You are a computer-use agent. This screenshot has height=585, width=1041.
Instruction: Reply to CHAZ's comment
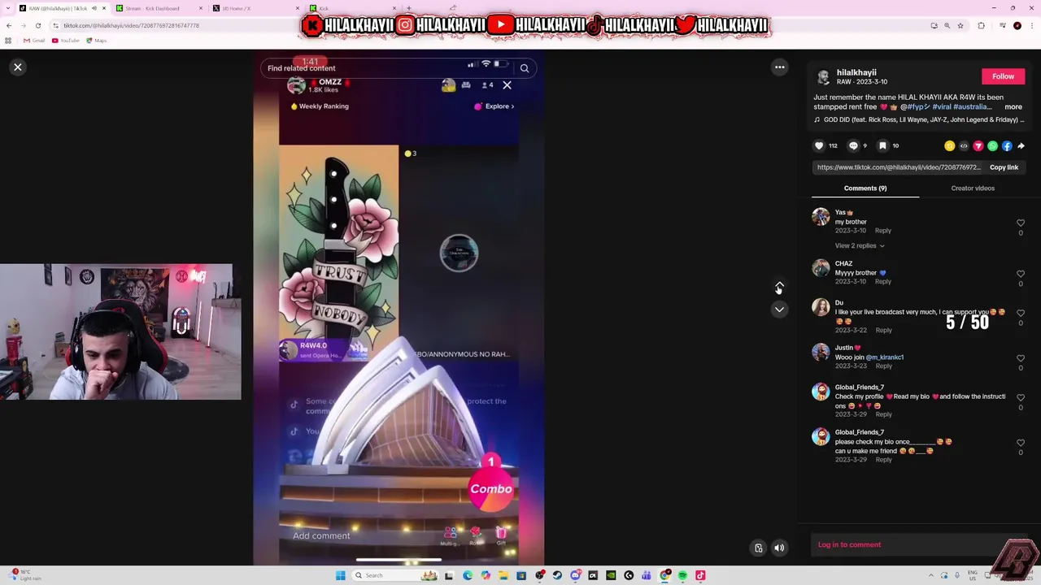[x=882, y=282]
